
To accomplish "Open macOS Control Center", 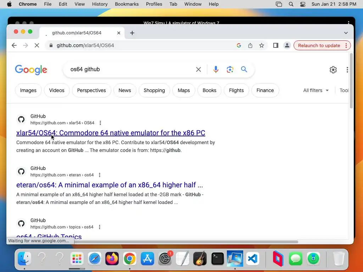I will [303, 4].
